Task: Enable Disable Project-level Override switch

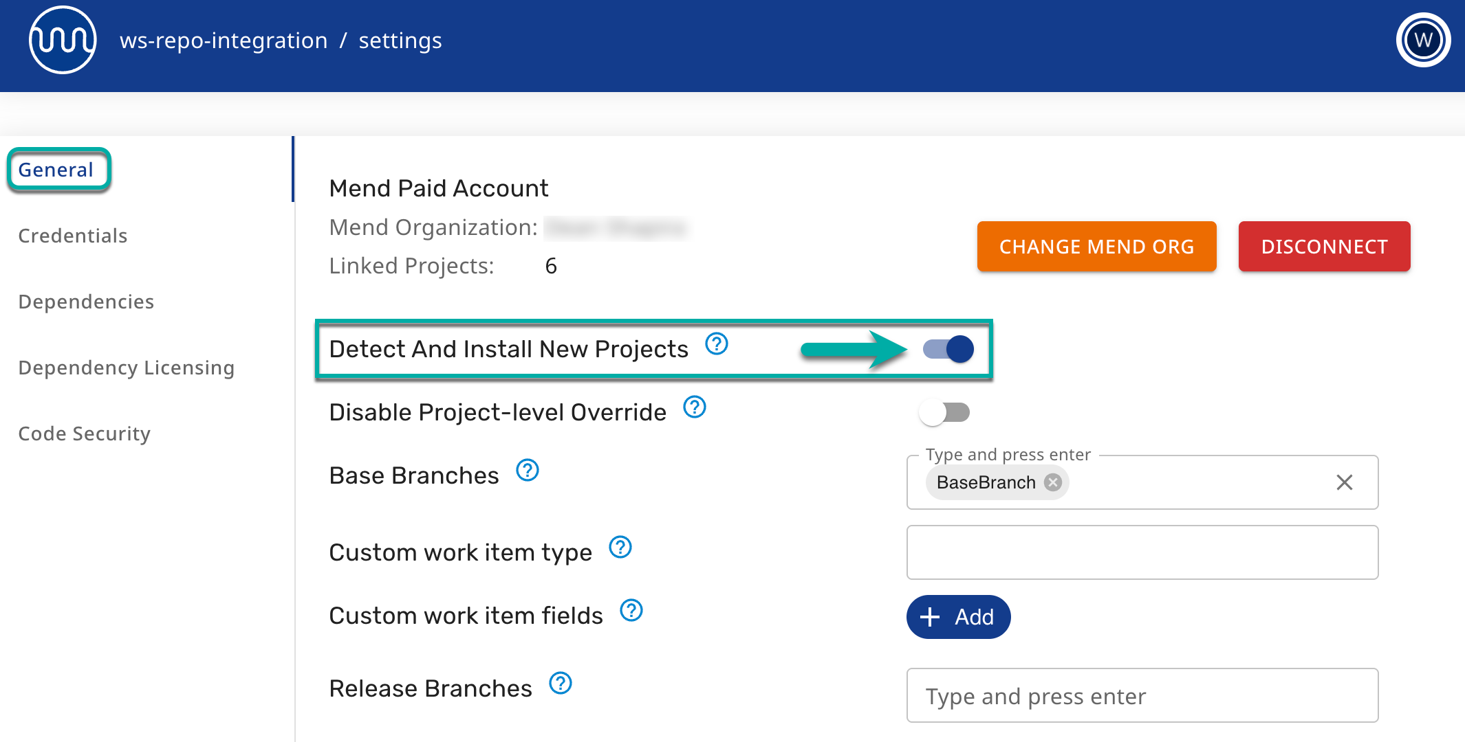Action: pos(944,412)
